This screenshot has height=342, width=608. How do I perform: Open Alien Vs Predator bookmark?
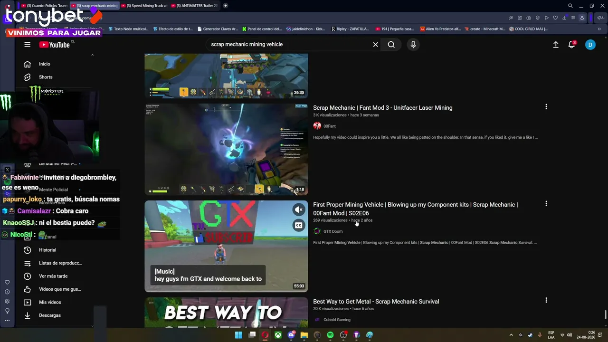[440, 29]
